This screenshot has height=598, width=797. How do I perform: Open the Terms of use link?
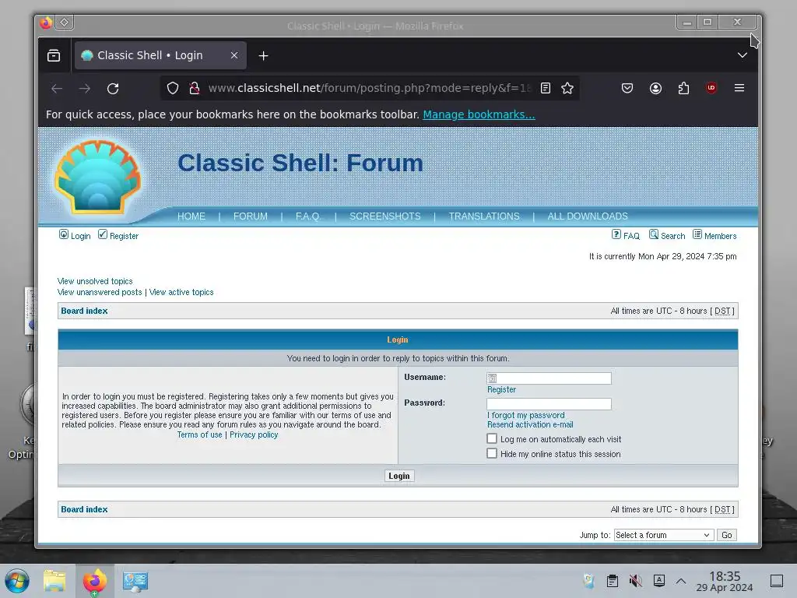click(200, 434)
